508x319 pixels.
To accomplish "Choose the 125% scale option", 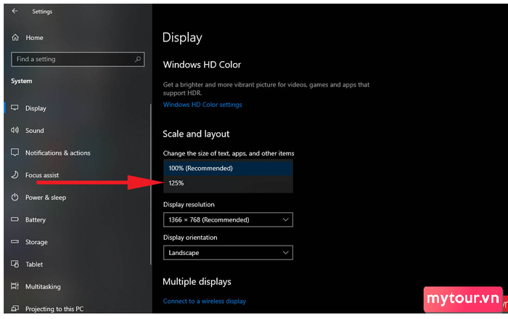I will pyautogui.click(x=228, y=183).
